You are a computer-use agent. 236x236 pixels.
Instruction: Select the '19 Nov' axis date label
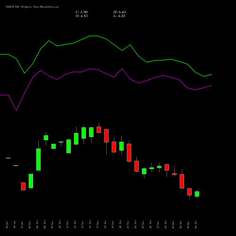coord(113,225)
